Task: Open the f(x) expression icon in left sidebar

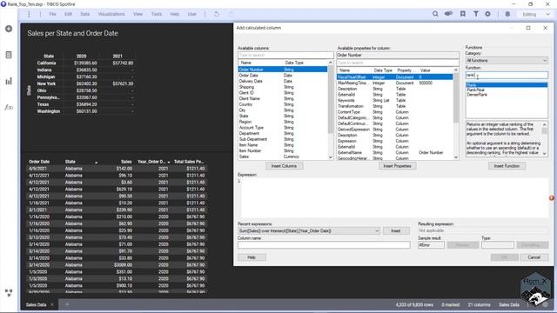Action: tap(9, 107)
